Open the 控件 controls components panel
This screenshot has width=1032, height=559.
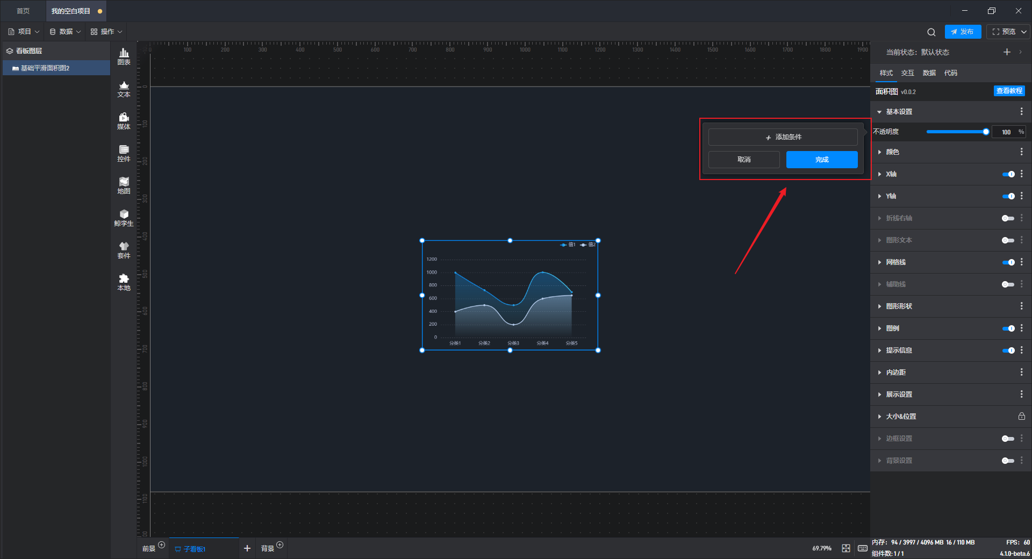pos(124,153)
